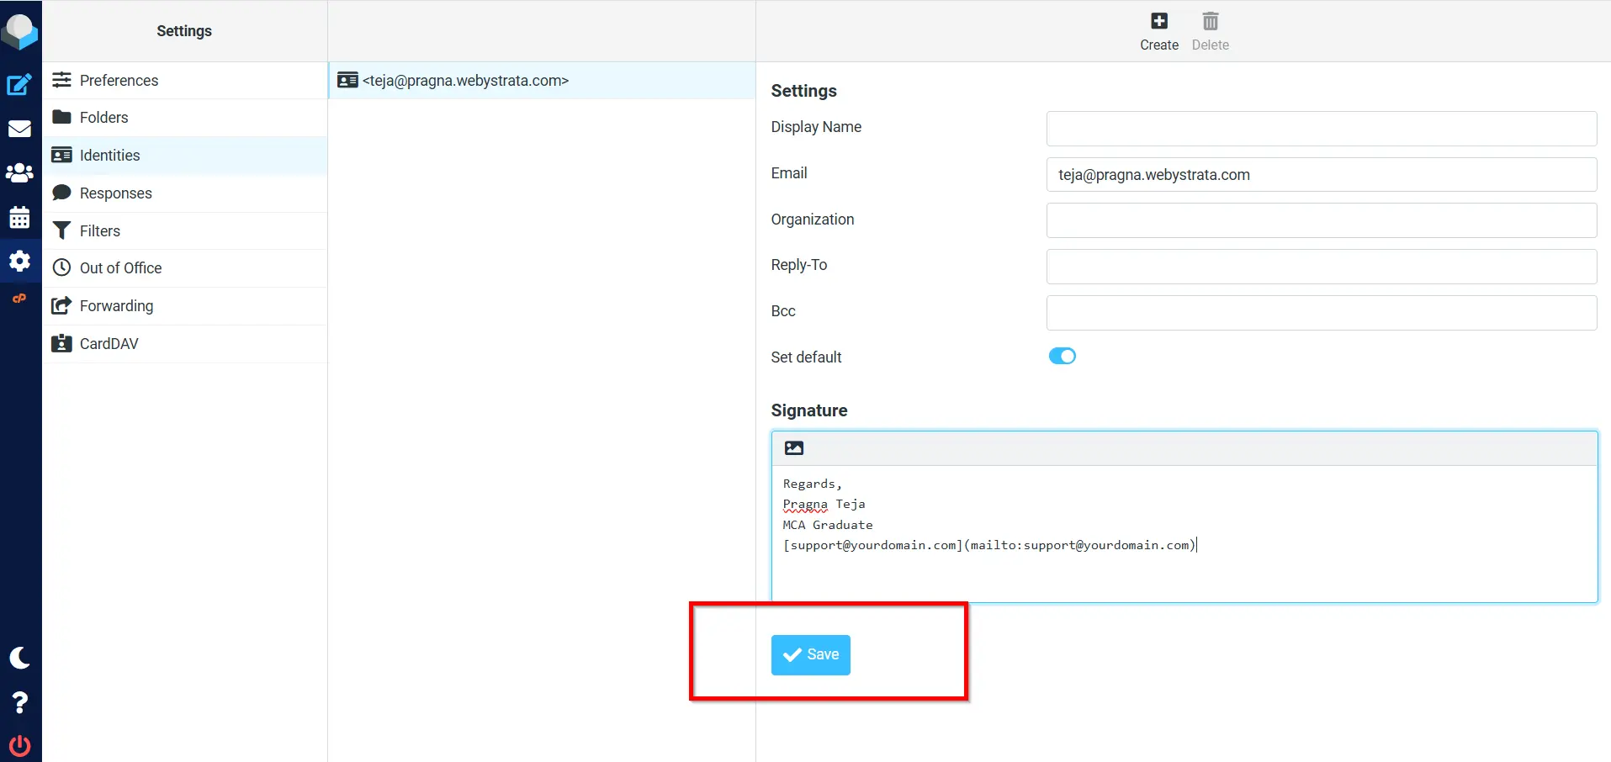This screenshot has height=762, width=1611.
Task: Select Identities settings section
Action: coord(185,156)
